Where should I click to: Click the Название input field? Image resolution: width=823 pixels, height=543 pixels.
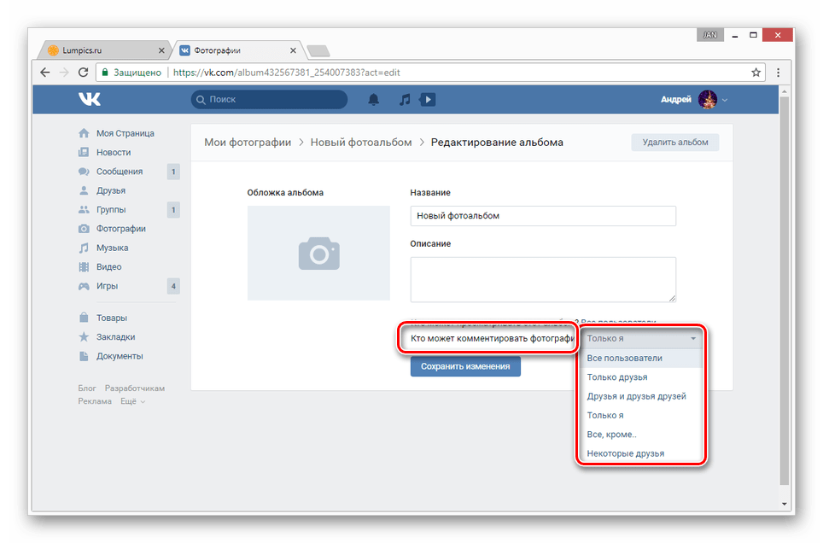click(543, 216)
